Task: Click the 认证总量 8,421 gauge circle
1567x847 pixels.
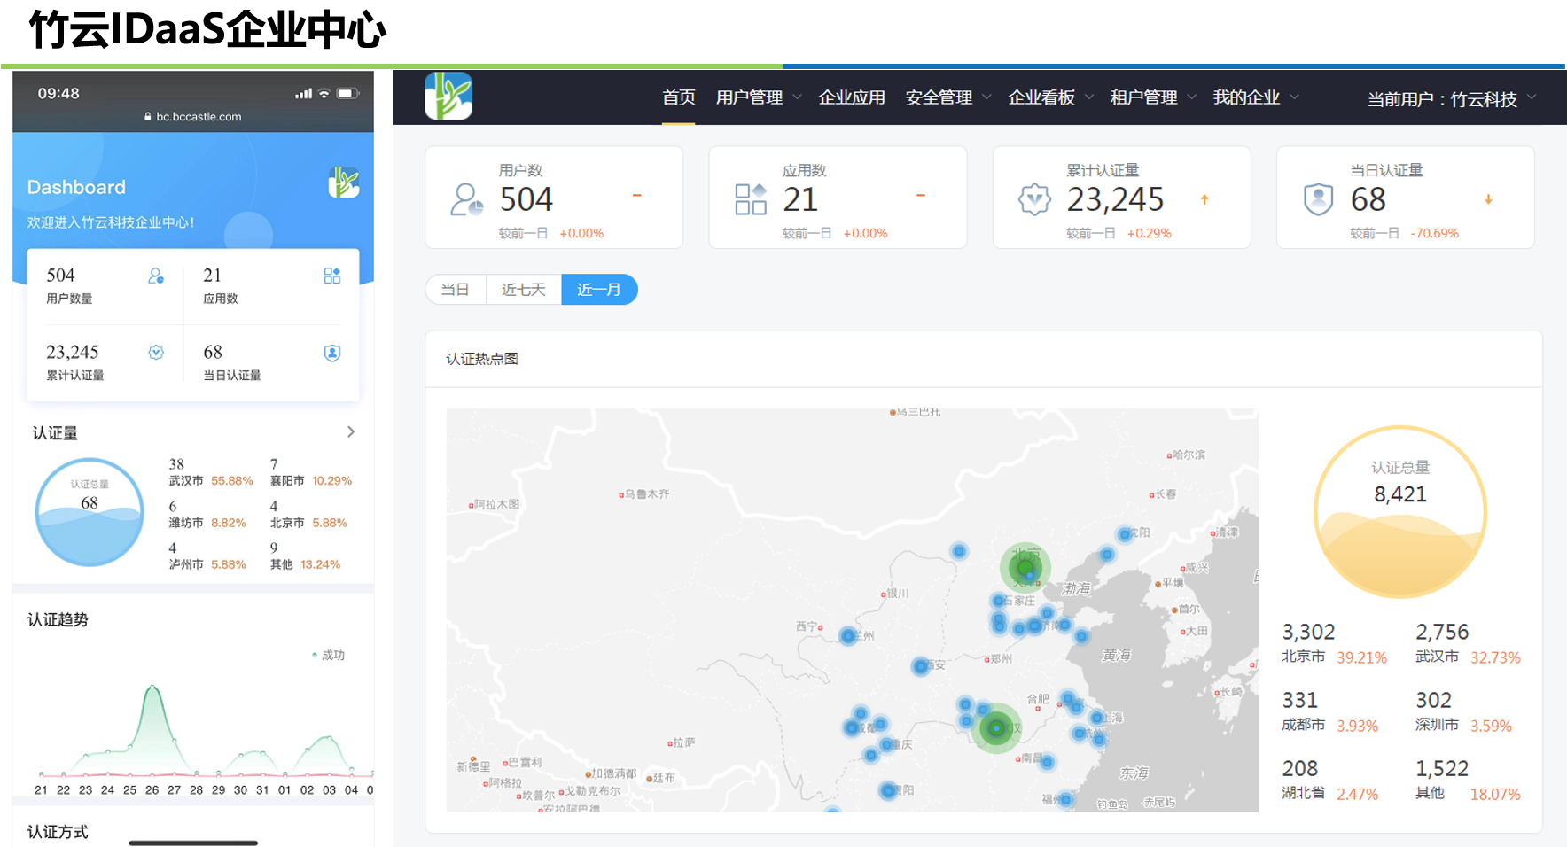Action: coord(1400,512)
